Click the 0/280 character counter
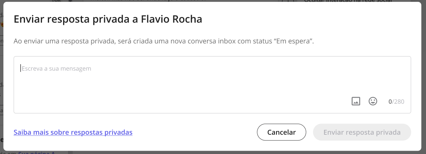This screenshot has width=426, height=154. click(396, 102)
